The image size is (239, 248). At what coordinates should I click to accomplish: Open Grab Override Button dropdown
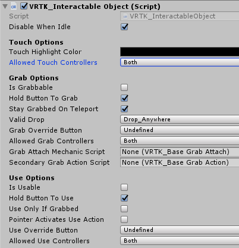[180, 130]
